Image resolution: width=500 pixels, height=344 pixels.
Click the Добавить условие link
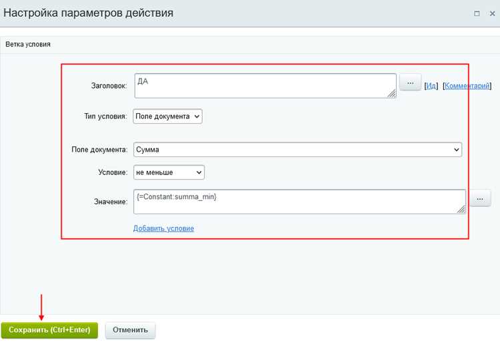(163, 228)
